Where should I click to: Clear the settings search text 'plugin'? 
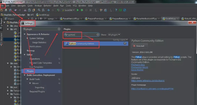pos(59,29)
